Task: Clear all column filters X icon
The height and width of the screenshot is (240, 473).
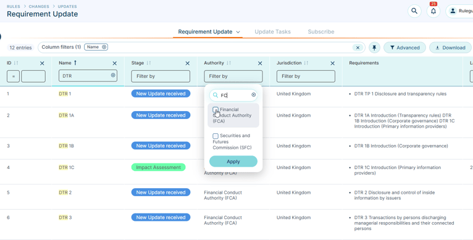Action: click(358, 48)
